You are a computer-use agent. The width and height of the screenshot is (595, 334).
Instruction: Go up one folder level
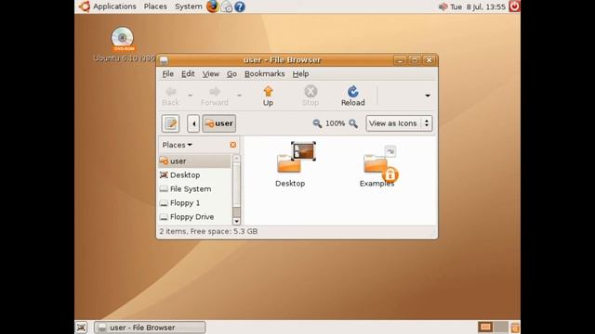268,96
